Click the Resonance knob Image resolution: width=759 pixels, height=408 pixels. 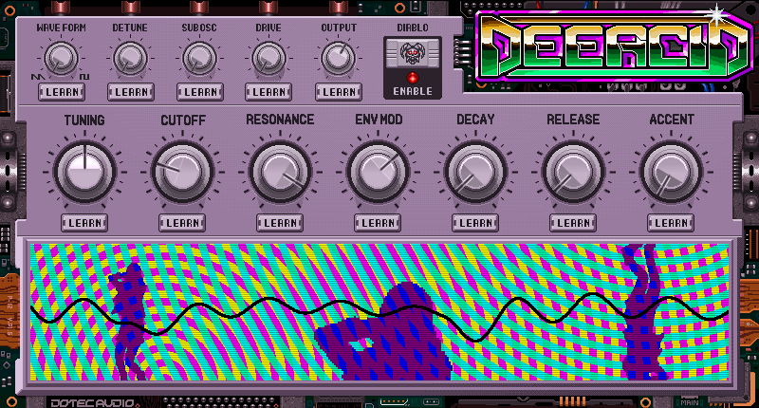coord(280,172)
